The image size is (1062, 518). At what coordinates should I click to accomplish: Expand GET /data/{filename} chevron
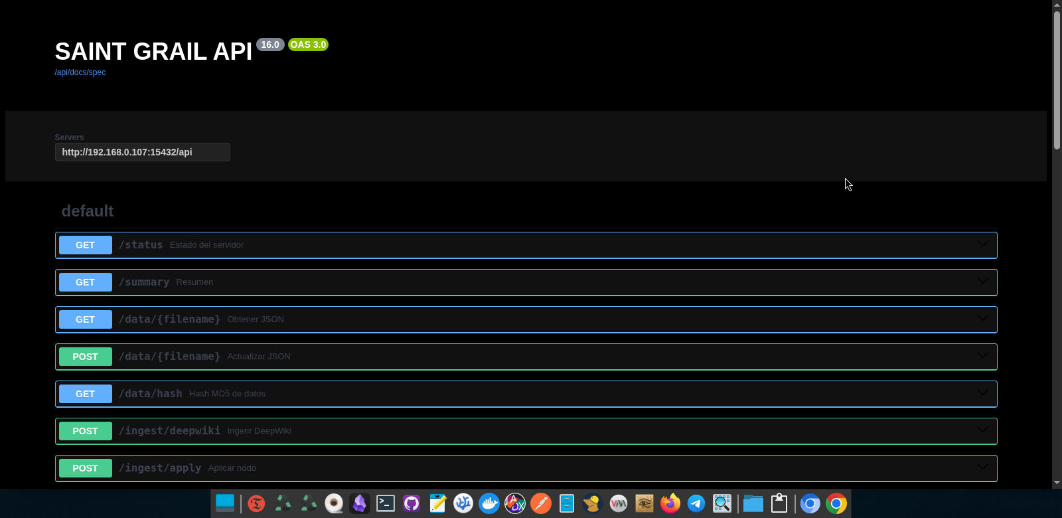tap(983, 319)
